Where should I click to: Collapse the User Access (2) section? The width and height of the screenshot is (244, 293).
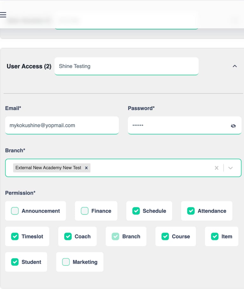pyautogui.click(x=235, y=66)
